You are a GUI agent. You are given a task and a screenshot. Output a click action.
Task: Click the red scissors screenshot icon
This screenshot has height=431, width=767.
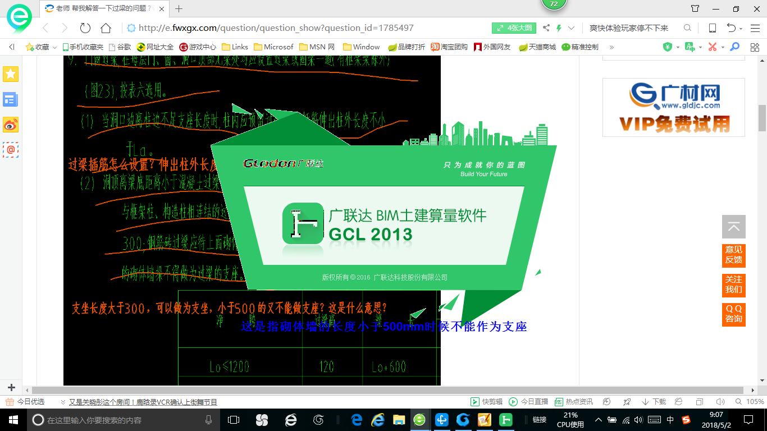click(713, 47)
